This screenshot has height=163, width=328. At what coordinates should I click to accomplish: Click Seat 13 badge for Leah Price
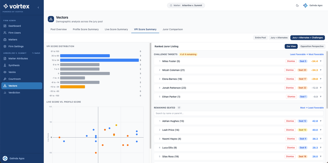click(x=303, y=130)
